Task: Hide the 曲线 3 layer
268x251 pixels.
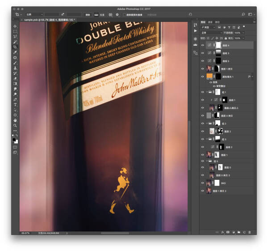Action: click(x=202, y=53)
